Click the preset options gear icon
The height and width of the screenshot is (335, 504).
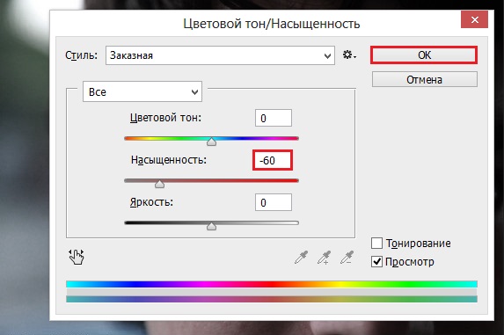(349, 55)
